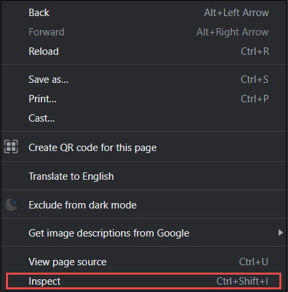Click the Ctrl+P shortcut label
Image resolution: width=288 pixels, height=292 pixels.
coord(255,99)
